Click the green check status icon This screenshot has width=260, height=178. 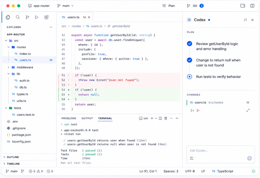[x=253, y=171]
